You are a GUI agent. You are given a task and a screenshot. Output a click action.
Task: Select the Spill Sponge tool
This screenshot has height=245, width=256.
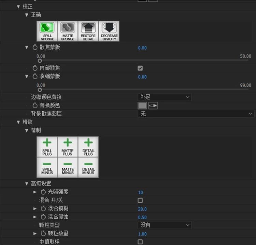click(47, 31)
